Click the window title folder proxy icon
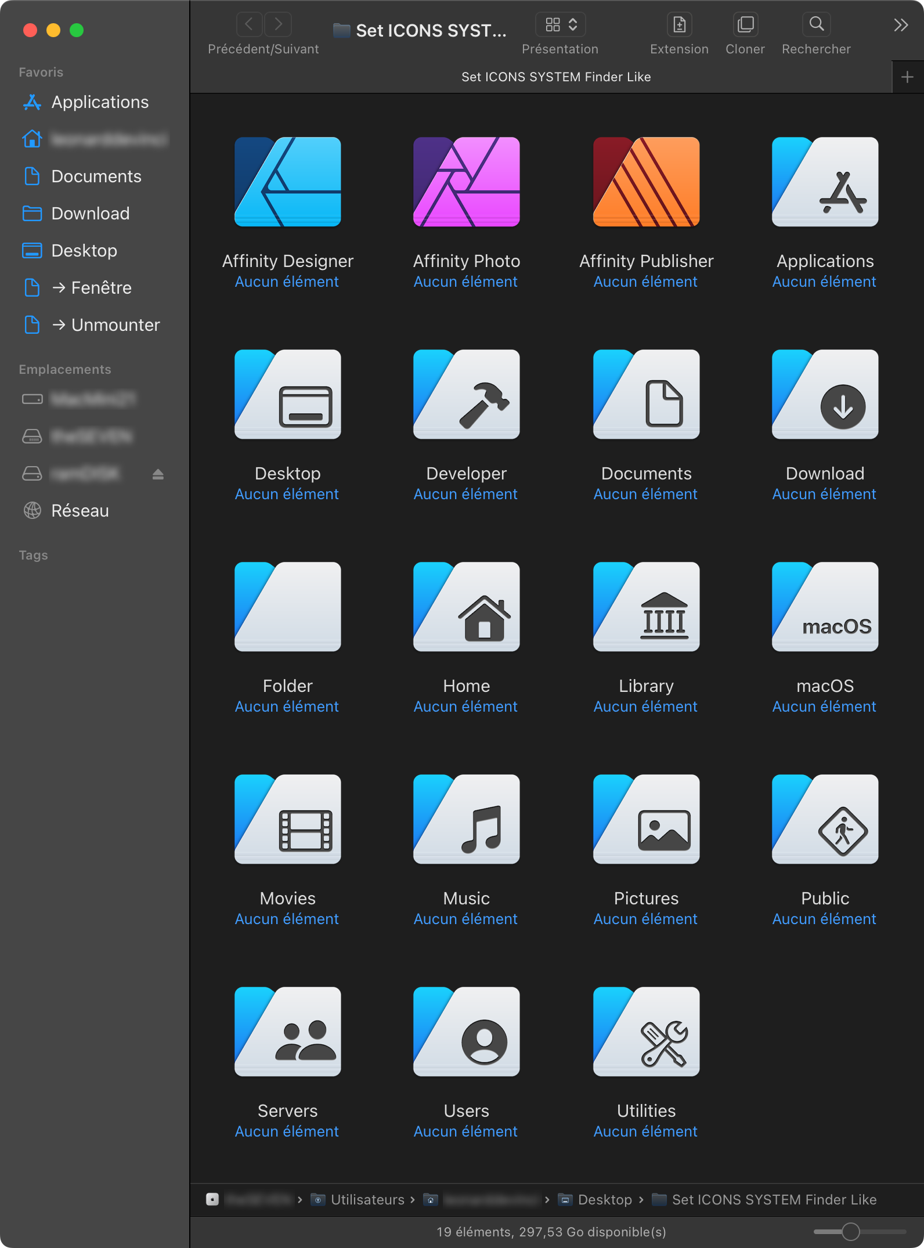This screenshot has width=924, height=1248. (341, 30)
